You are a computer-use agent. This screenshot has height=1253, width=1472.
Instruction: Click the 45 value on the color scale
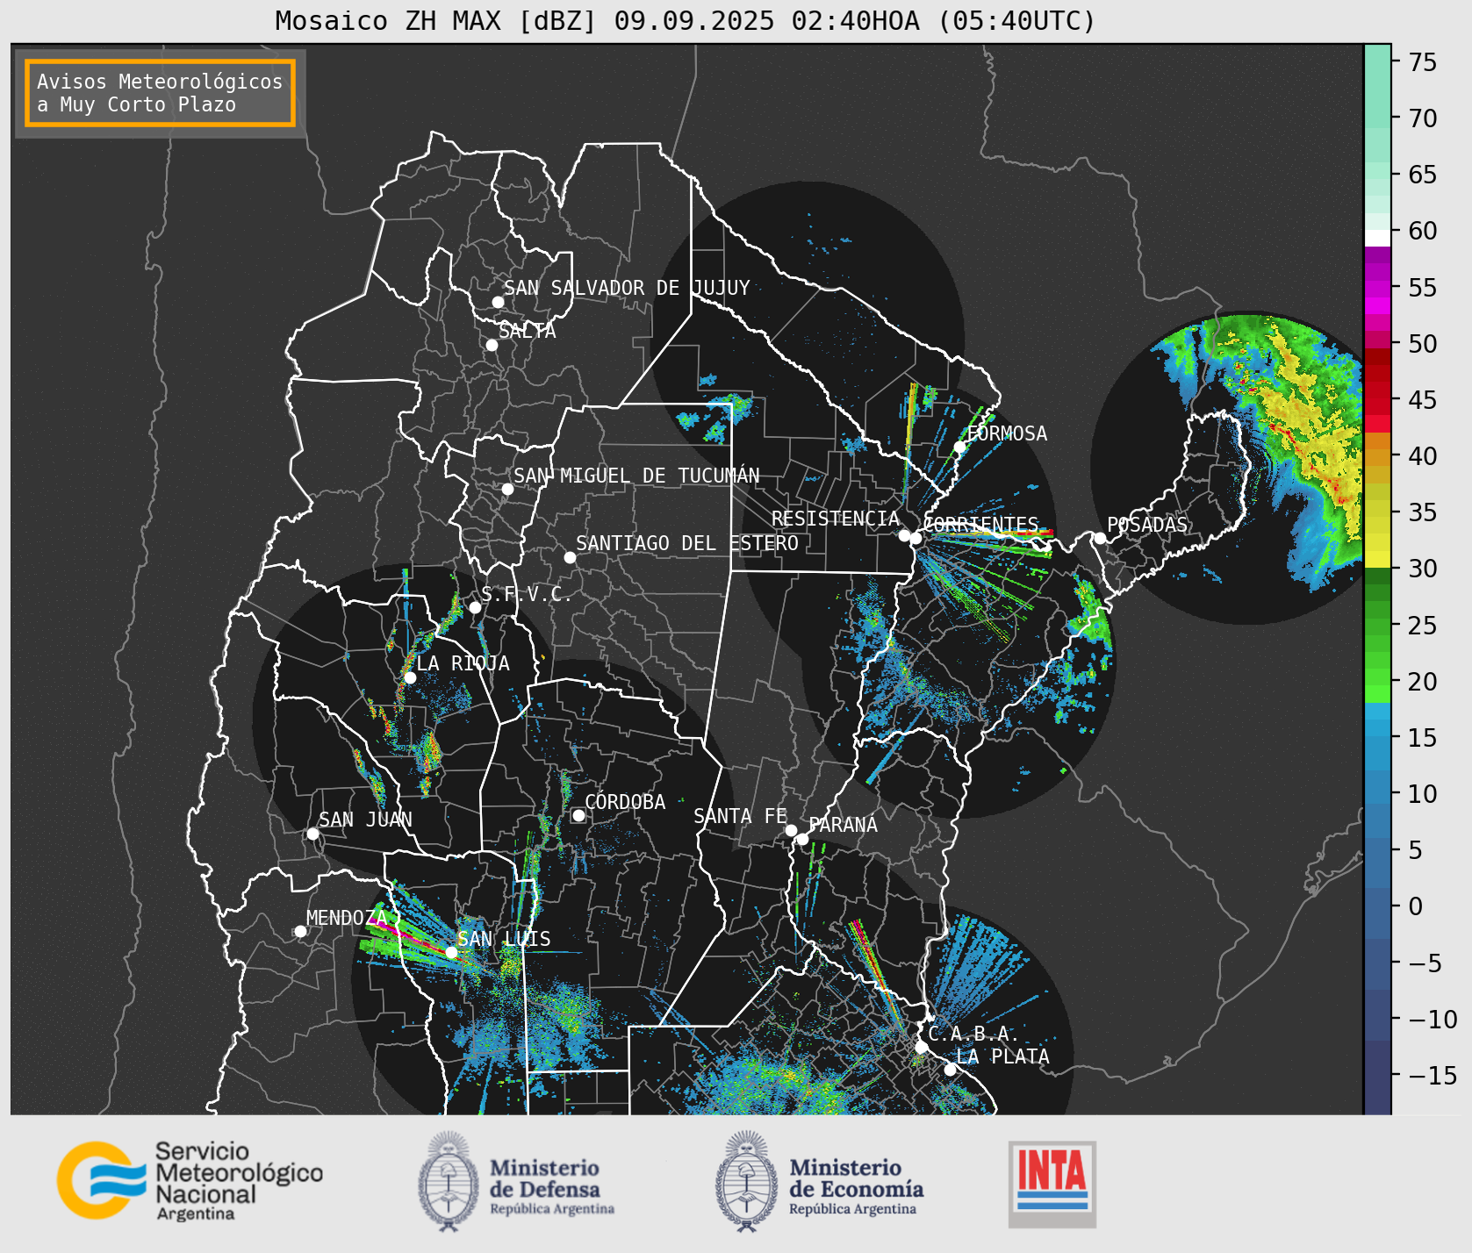pos(1423,400)
